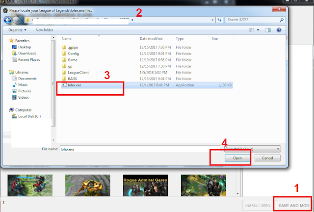Click the search magnifier icon
The image size is (314, 212).
click(x=282, y=20)
